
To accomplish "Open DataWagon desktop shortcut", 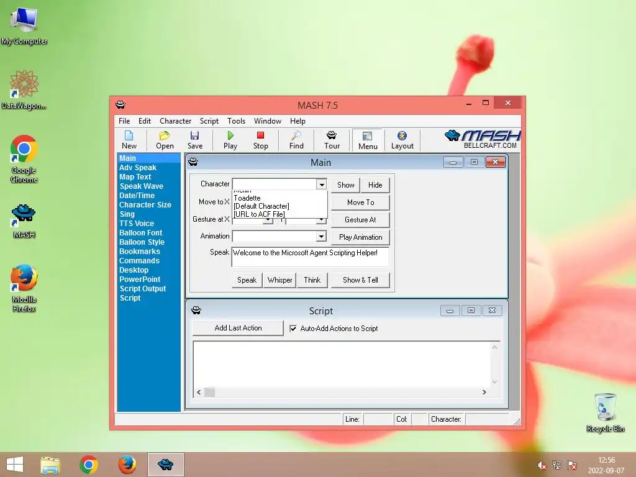I will point(24,90).
